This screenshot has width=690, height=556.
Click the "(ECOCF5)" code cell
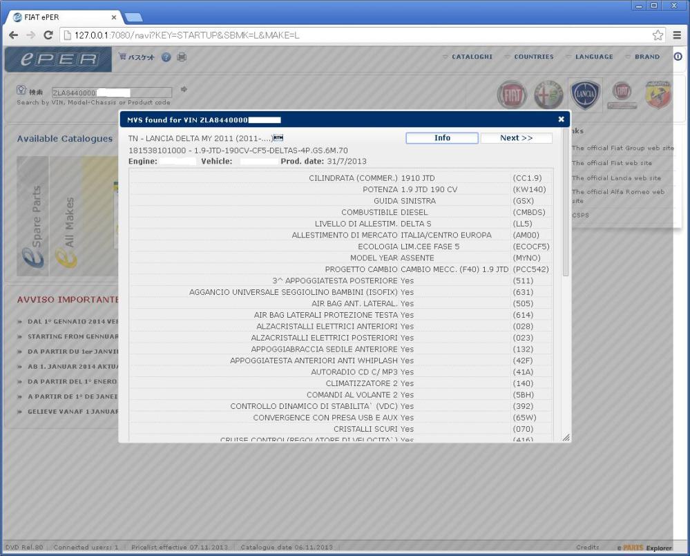pos(531,247)
